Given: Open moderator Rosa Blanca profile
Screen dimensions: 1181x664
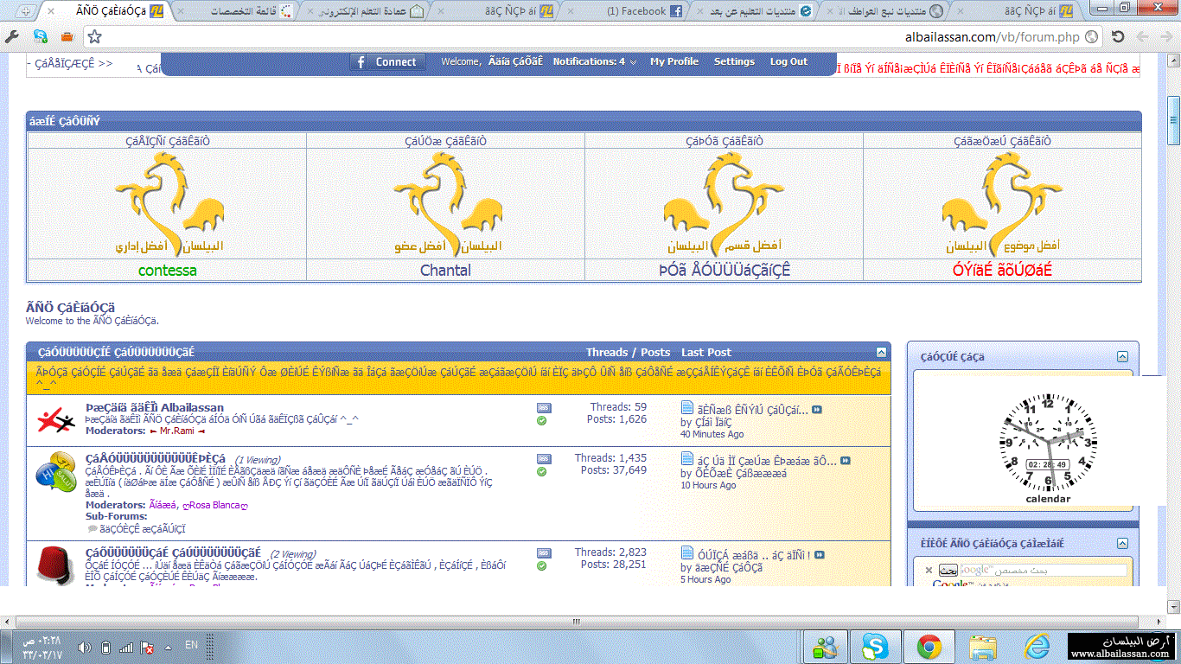Looking at the screenshot, I should (x=215, y=505).
